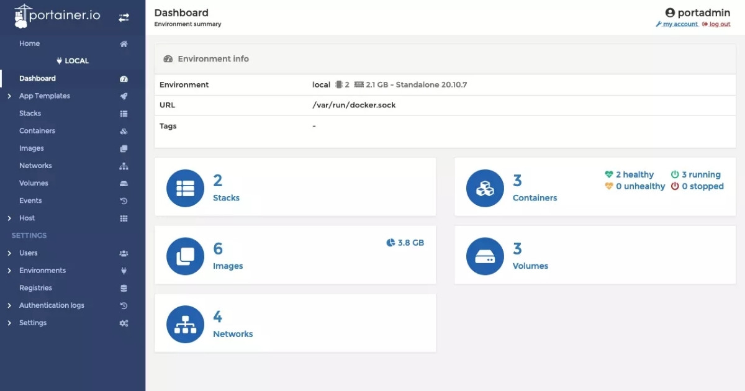
Task: Open Volumes using the drive icon
Action: pyautogui.click(x=124, y=182)
